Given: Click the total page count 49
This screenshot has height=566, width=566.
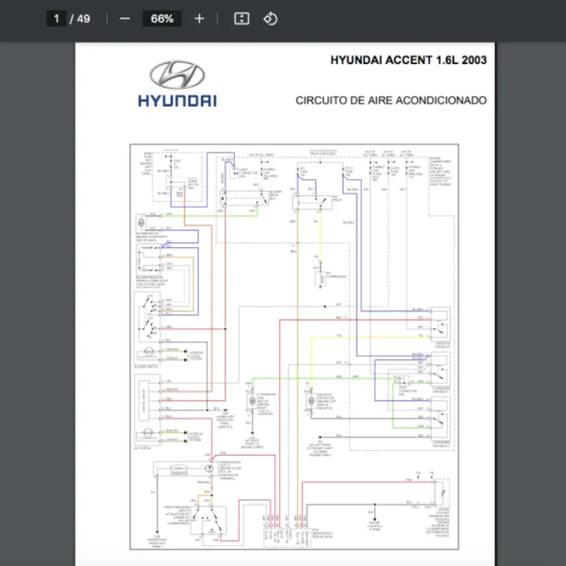Looking at the screenshot, I should coord(84,19).
